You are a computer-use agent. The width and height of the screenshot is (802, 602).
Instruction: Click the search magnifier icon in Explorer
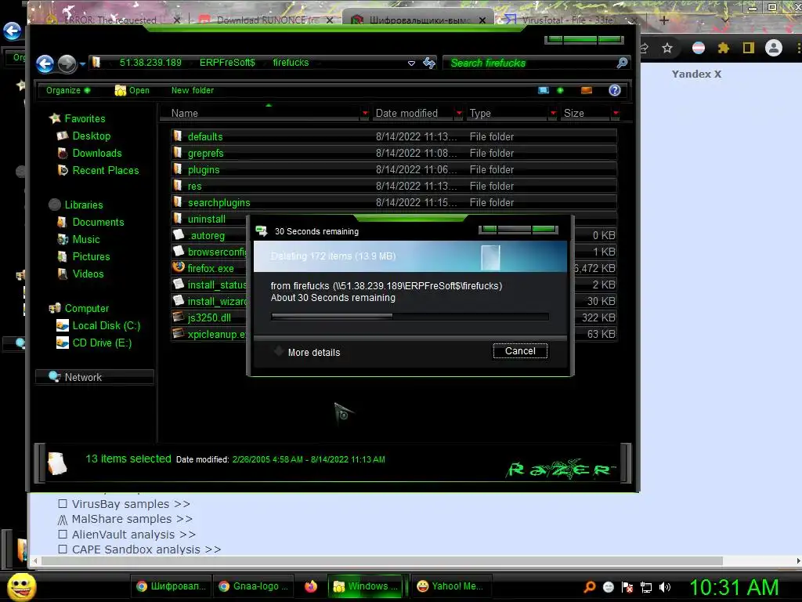pyautogui.click(x=622, y=63)
